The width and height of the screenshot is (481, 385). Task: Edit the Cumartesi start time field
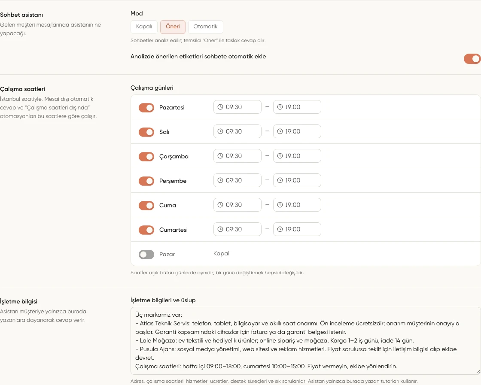coord(237,229)
